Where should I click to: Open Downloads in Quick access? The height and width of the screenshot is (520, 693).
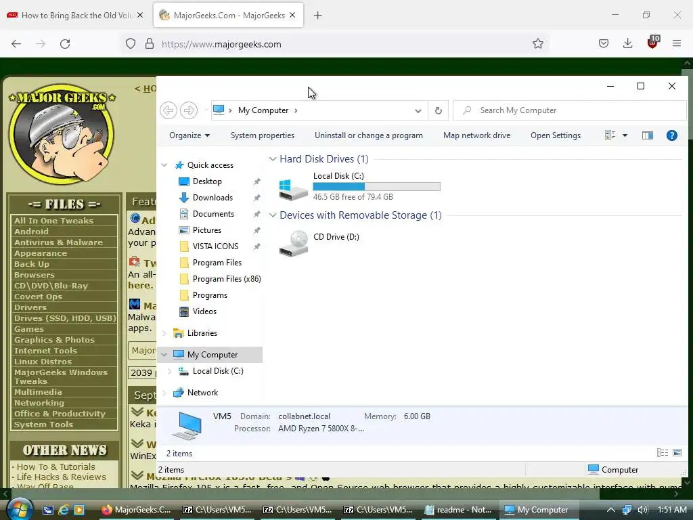[x=213, y=198]
